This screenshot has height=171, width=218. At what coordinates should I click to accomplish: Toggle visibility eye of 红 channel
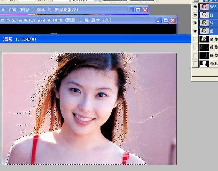tap(195, 15)
